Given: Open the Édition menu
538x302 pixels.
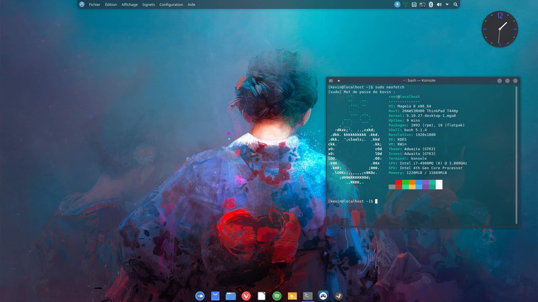Looking at the screenshot, I should point(111,4).
